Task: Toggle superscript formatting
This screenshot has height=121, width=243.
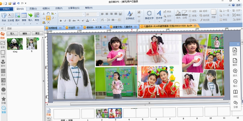Action: point(83,20)
